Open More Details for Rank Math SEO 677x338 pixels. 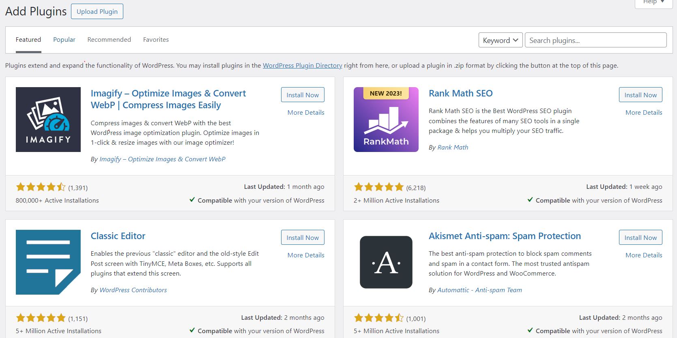(644, 113)
